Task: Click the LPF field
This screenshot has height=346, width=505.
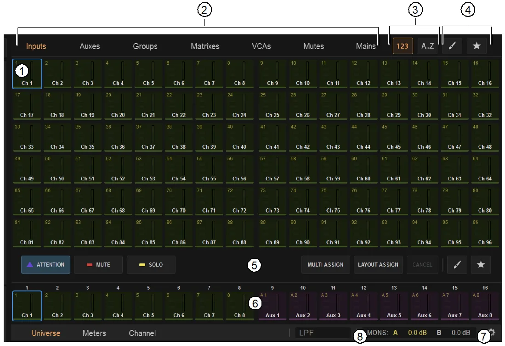Action: tap(323, 333)
